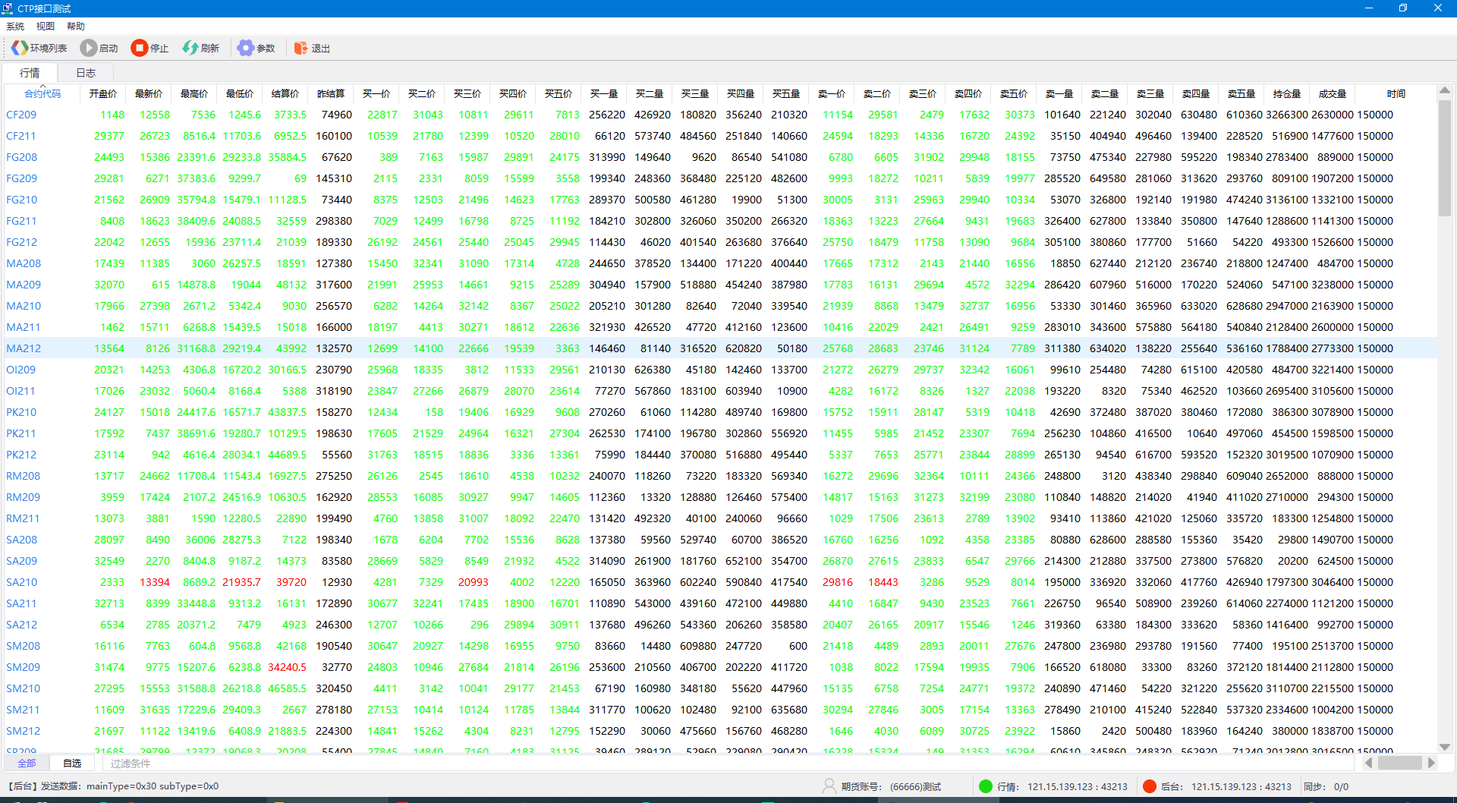Open the 帮助 menu
1457x803 pixels.
click(76, 27)
